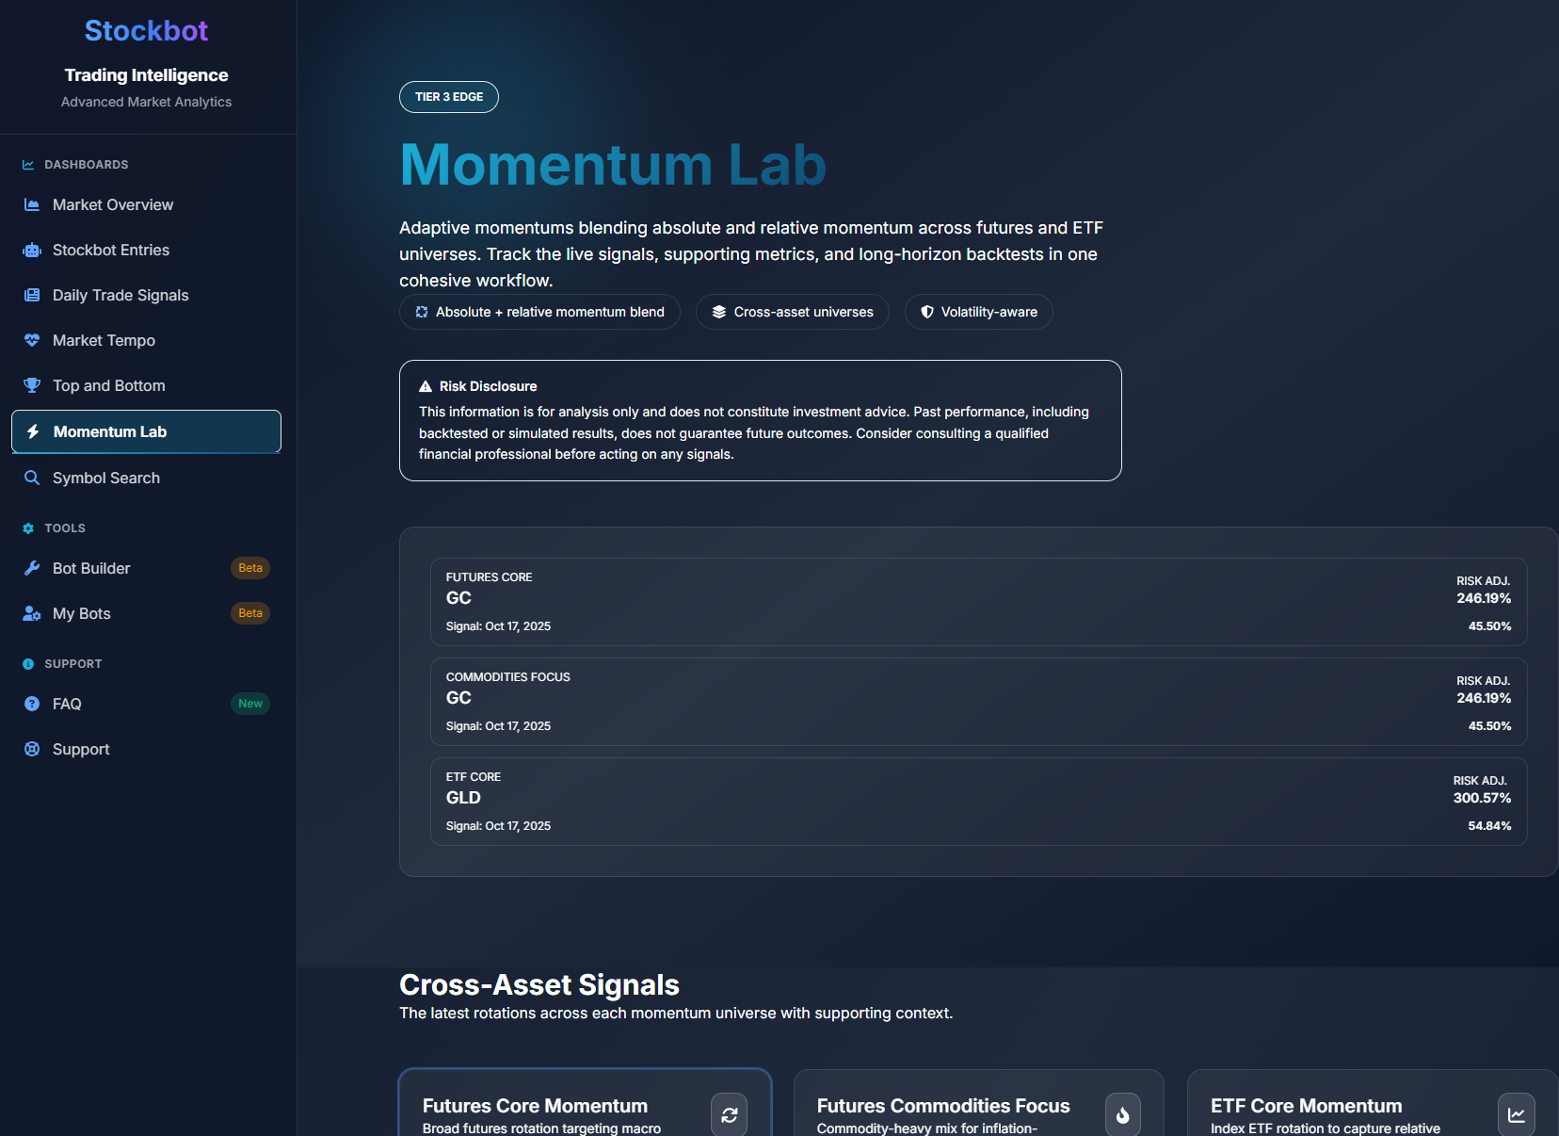
Task: Open the Support page
Action: tap(81, 749)
